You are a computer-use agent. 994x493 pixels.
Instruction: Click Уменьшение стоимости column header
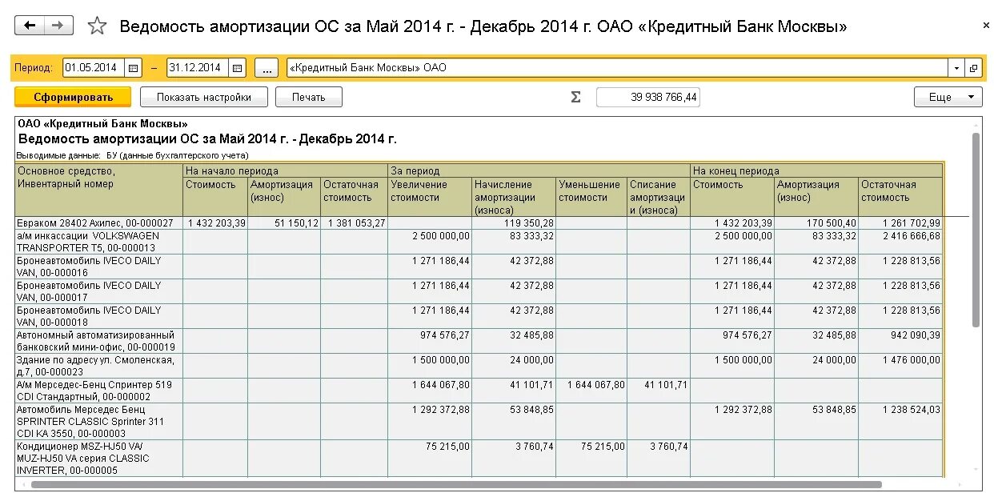(591, 197)
